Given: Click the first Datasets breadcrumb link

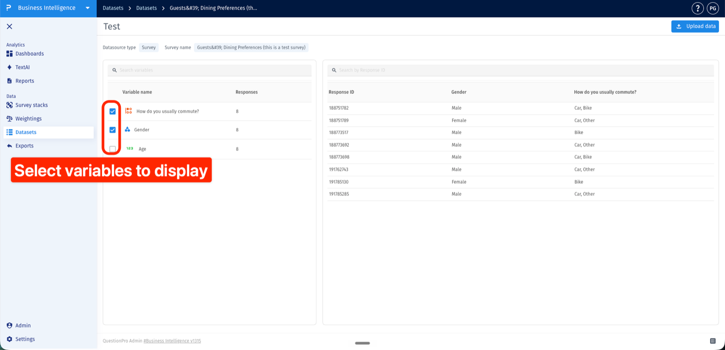Looking at the screenshot, I should [x=113, y=8].
